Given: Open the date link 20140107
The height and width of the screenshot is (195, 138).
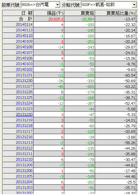Looking at the screenshot, I should 24,52.
